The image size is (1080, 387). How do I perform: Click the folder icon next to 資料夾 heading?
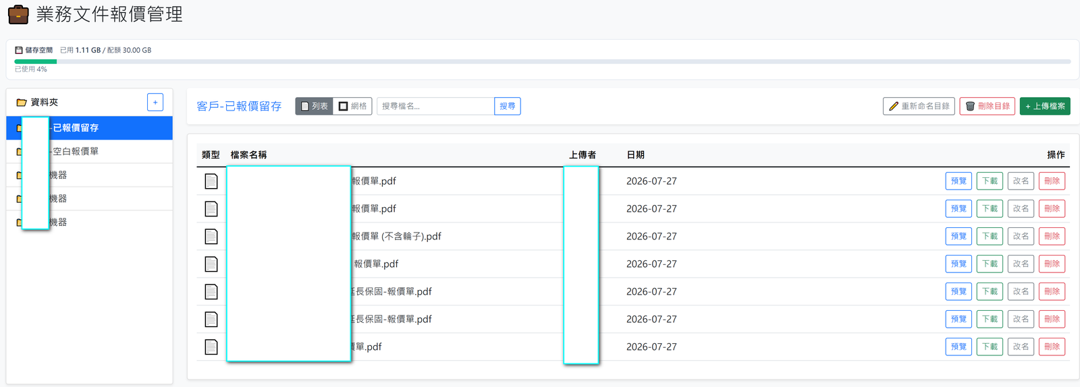22,102
